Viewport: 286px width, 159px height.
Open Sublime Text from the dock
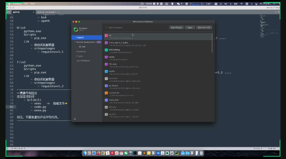(x=144, y=153)
